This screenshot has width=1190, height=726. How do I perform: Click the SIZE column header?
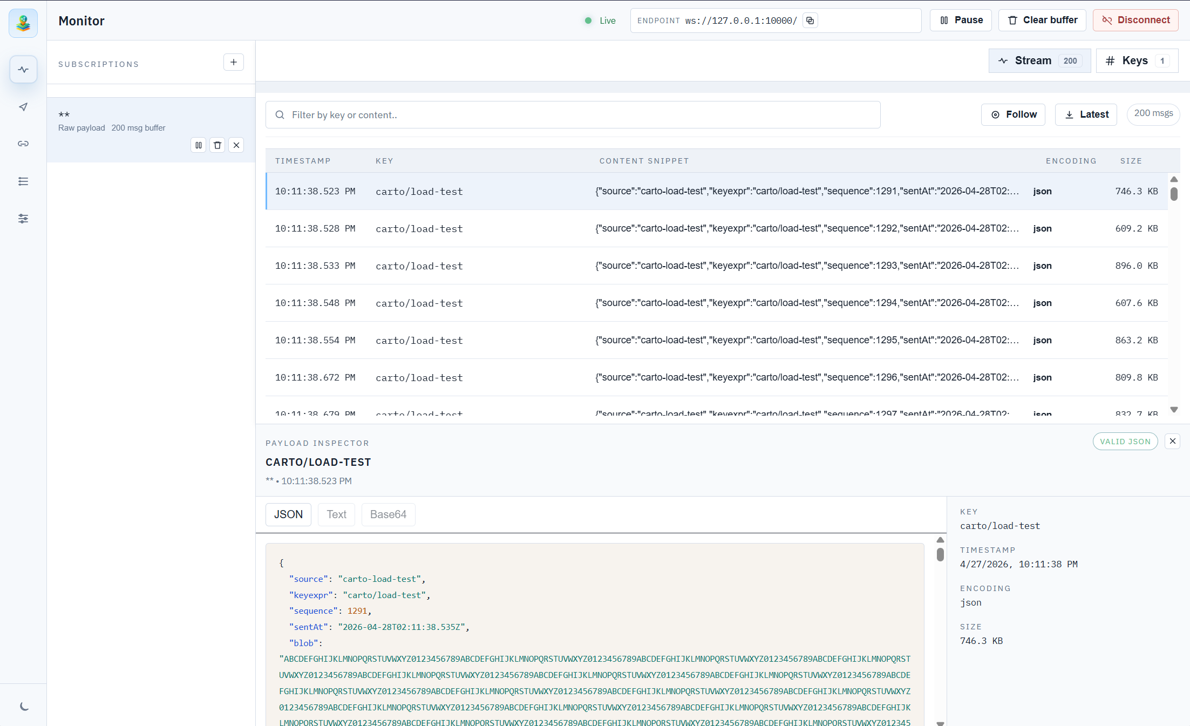1131,161
